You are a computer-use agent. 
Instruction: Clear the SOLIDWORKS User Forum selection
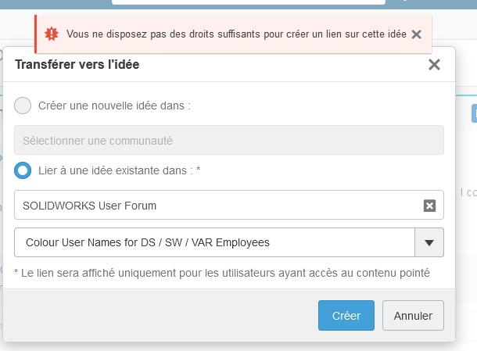pyautogui.click(x=429, y=206)
